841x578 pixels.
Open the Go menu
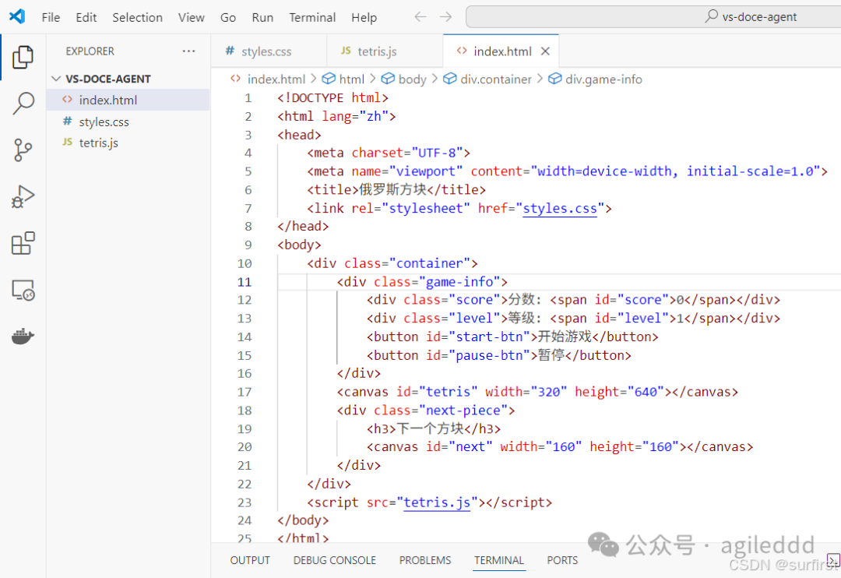click(x=228, y=17)
